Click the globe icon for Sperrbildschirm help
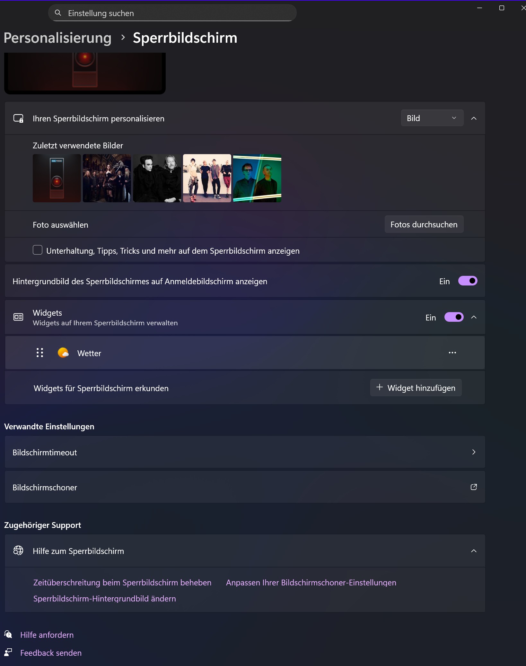The width and height of the screenshot is (526, 666). [18, 551]
